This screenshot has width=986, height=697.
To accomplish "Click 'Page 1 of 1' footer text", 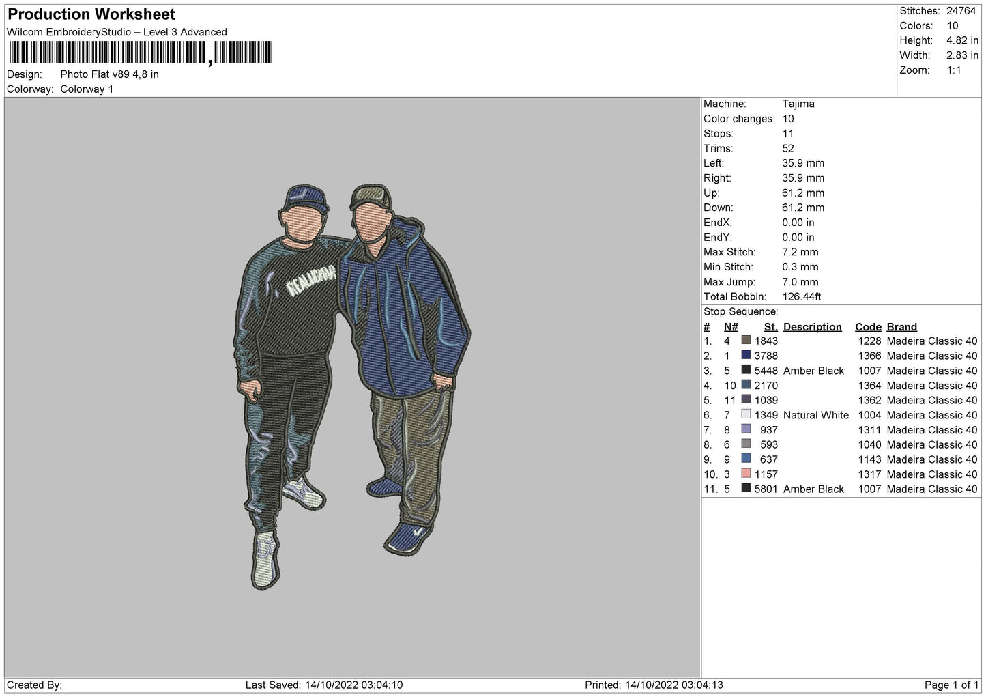I will coord(952,685).
